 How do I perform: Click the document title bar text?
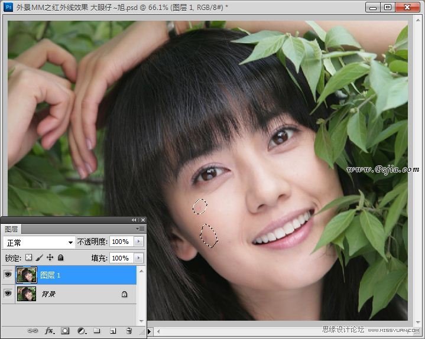click(122, 7)
